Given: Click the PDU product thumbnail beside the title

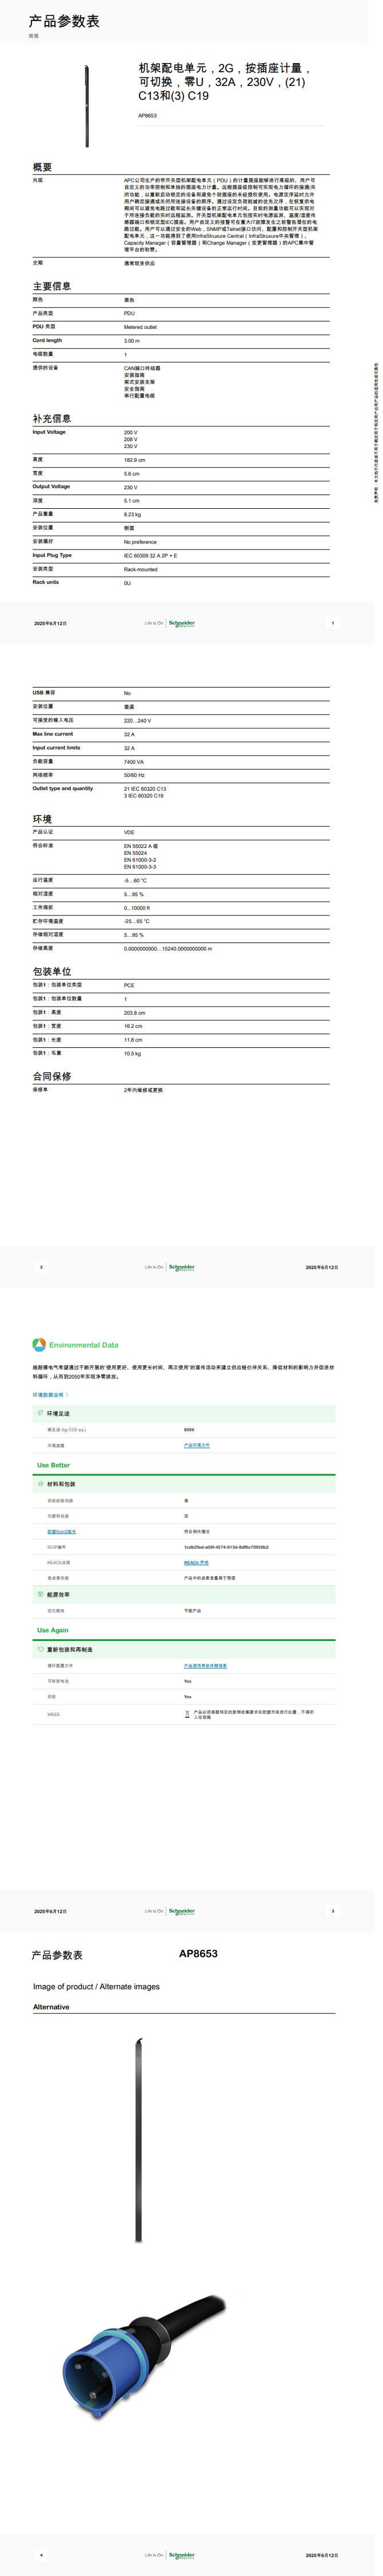Looking at the screenshot, I should pyautogui.click(x=87, y=105).
